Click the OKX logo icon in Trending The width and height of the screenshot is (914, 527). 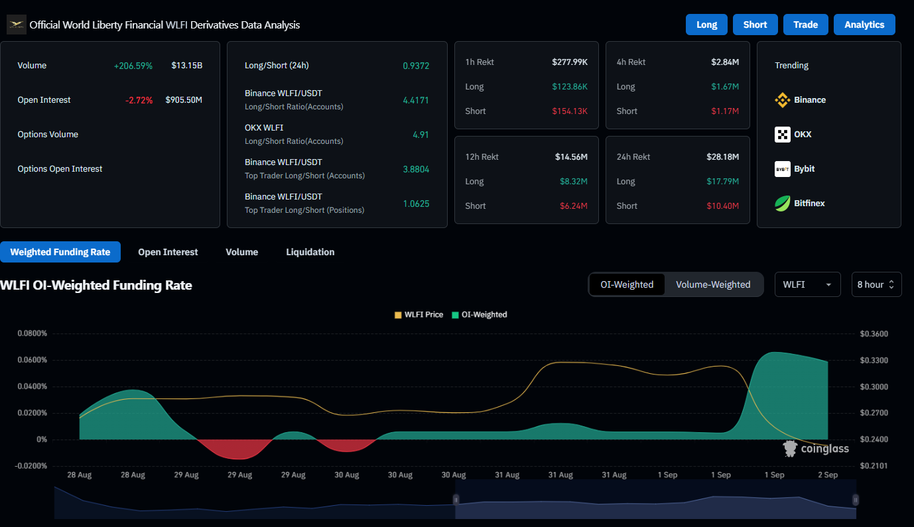[783, 135]
